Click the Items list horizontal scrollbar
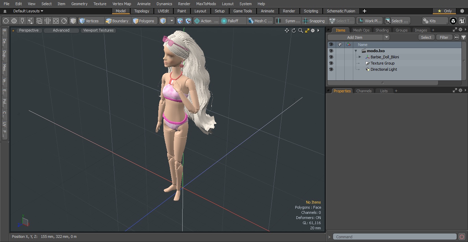Viewport: 468px width, 242px height. (383, 83)
